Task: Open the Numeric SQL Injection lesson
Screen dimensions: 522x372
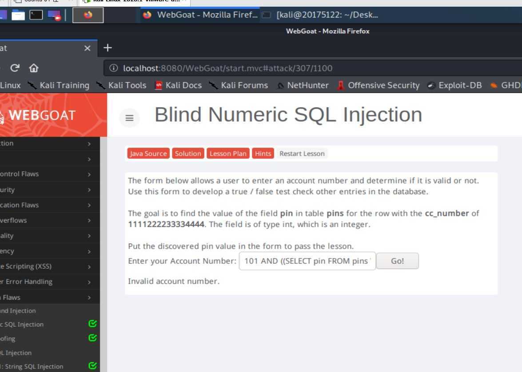Action: (x=22, y=325)
